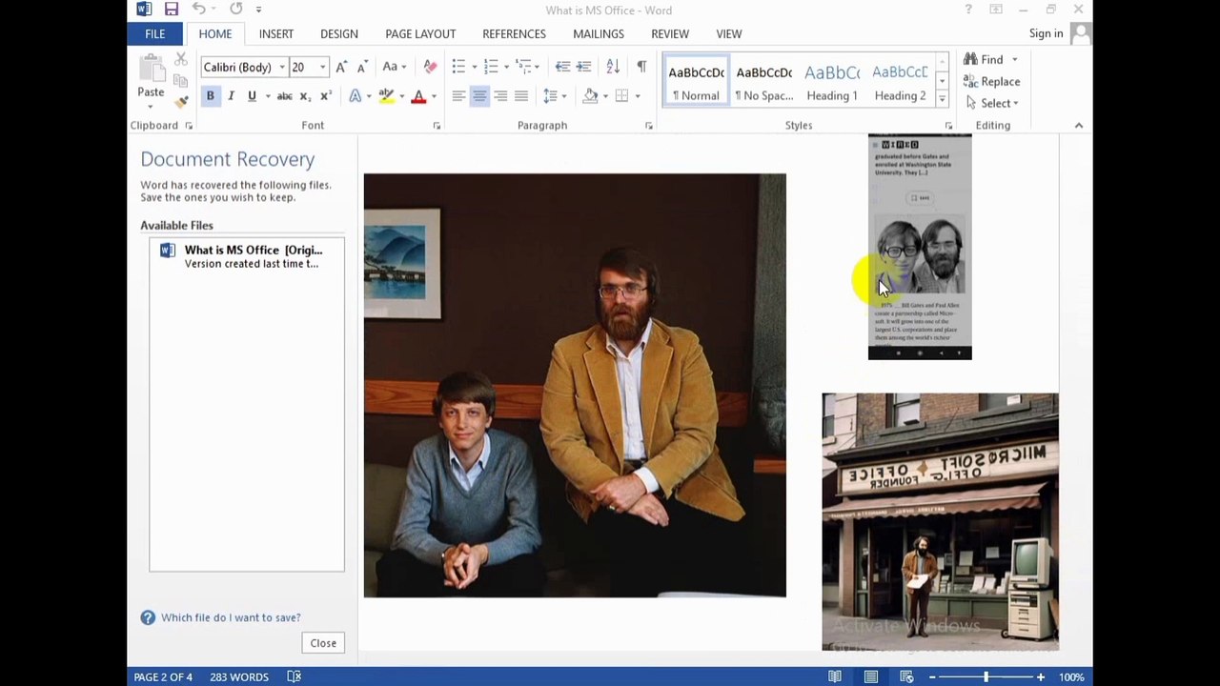The width and height of the screenshot is (1220, 686).
Task: Select the Format Painter brush
Action: (x=181, y=101)
